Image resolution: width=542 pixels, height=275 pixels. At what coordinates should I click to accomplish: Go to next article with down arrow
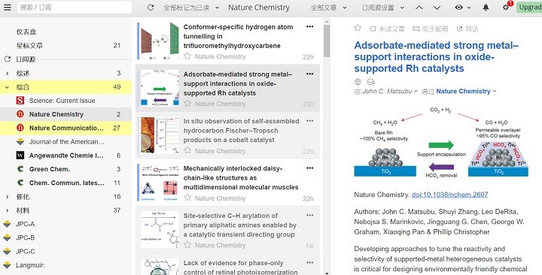click(437, 8)
